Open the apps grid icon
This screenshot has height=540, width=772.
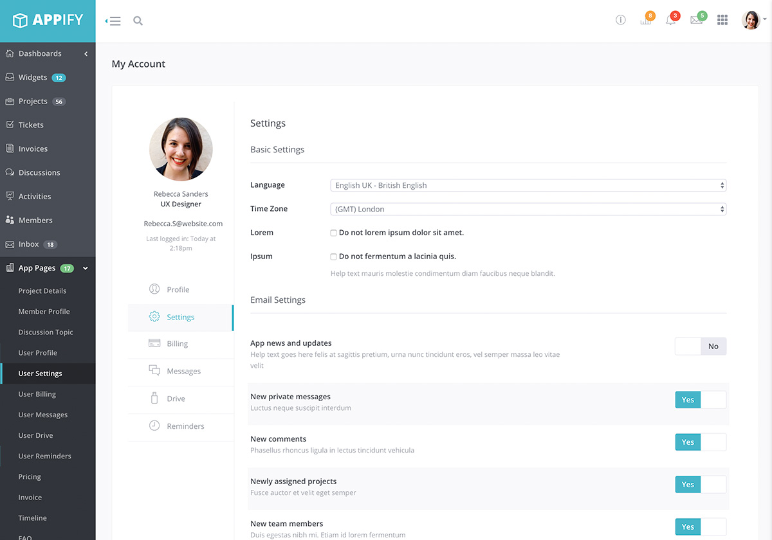click(x=722, y=20)
